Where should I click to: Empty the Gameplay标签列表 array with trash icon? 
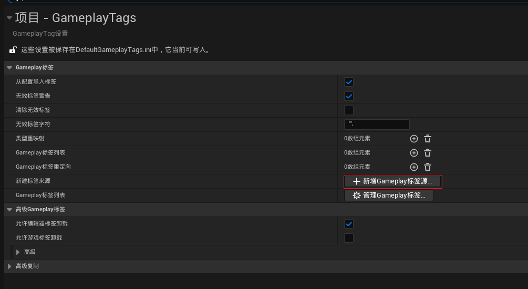428,153
